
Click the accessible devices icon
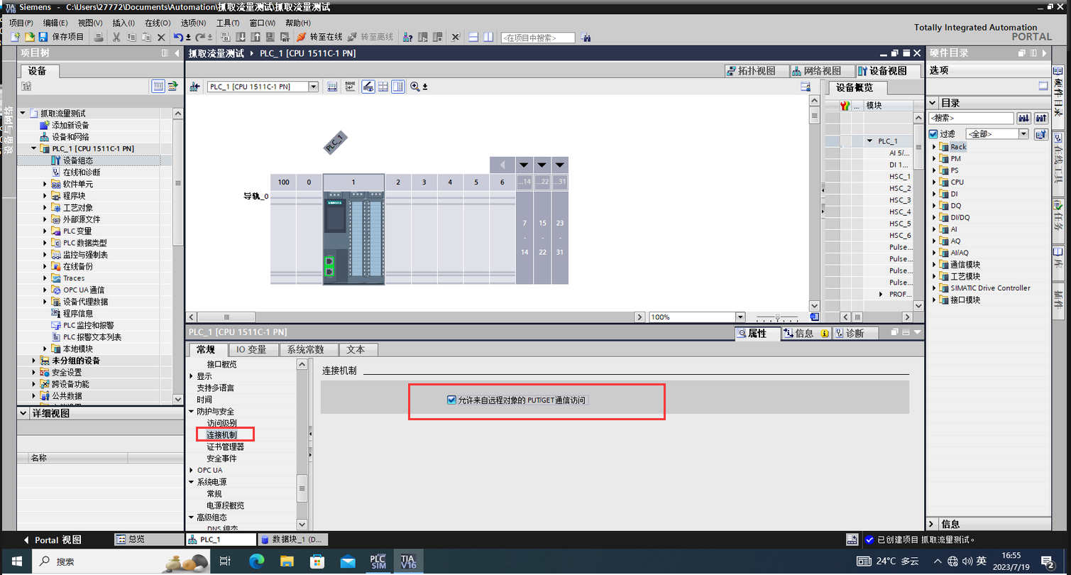[x=408, y=37]
